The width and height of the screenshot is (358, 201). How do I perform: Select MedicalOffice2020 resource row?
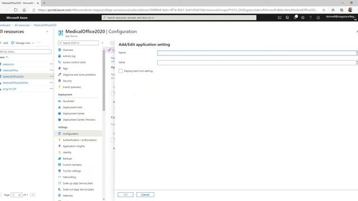[x=26, y=76]
